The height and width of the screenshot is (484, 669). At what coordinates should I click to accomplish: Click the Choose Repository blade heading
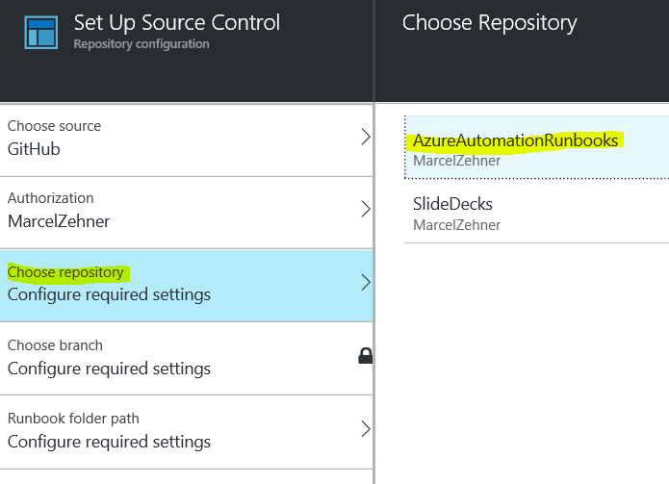point(489,22)
